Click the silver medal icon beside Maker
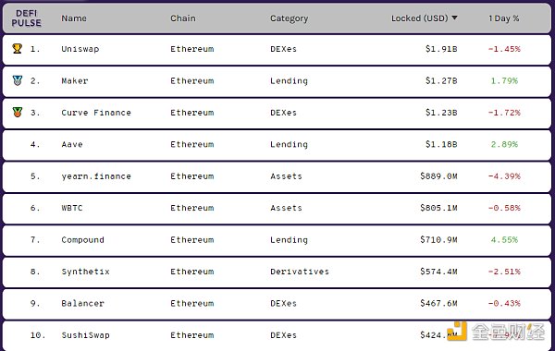This screenshot has height=351, width=555. (x=18, y=80)
